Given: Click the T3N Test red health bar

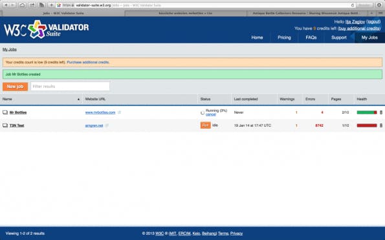Looking at the screenshot, I should pyautogui.click(x=367, y=125).
